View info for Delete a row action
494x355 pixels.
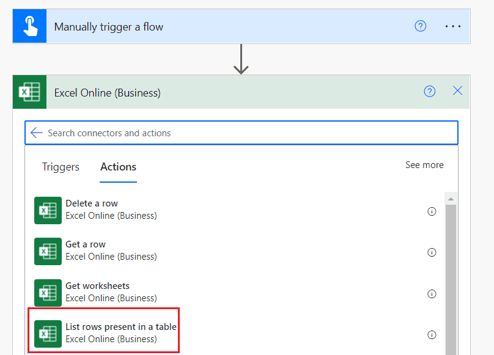pyautogui.click(x=432, y=211)
